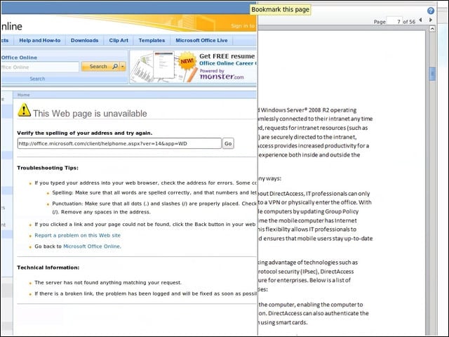The height and width of the screenshot is (337, 449).
Task: Click the 'Bookmark this page' tooltip
Action: [280, 9]
